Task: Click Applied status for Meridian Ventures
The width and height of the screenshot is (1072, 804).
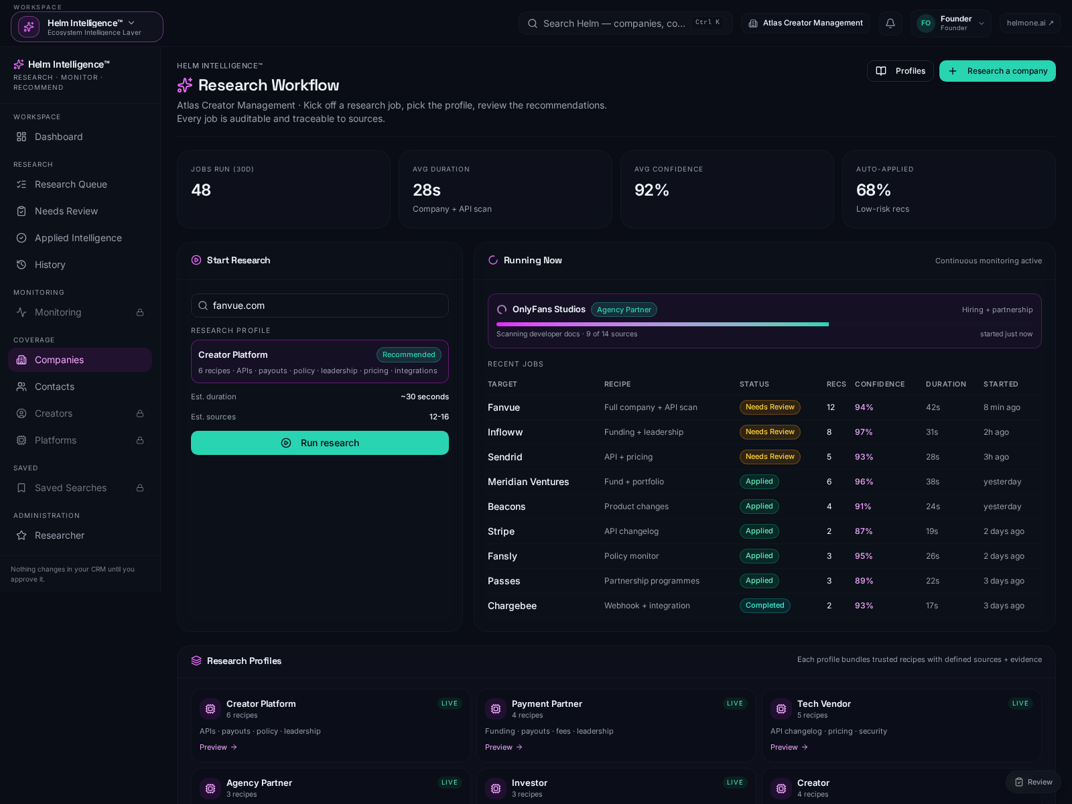Action: point(759,482)
